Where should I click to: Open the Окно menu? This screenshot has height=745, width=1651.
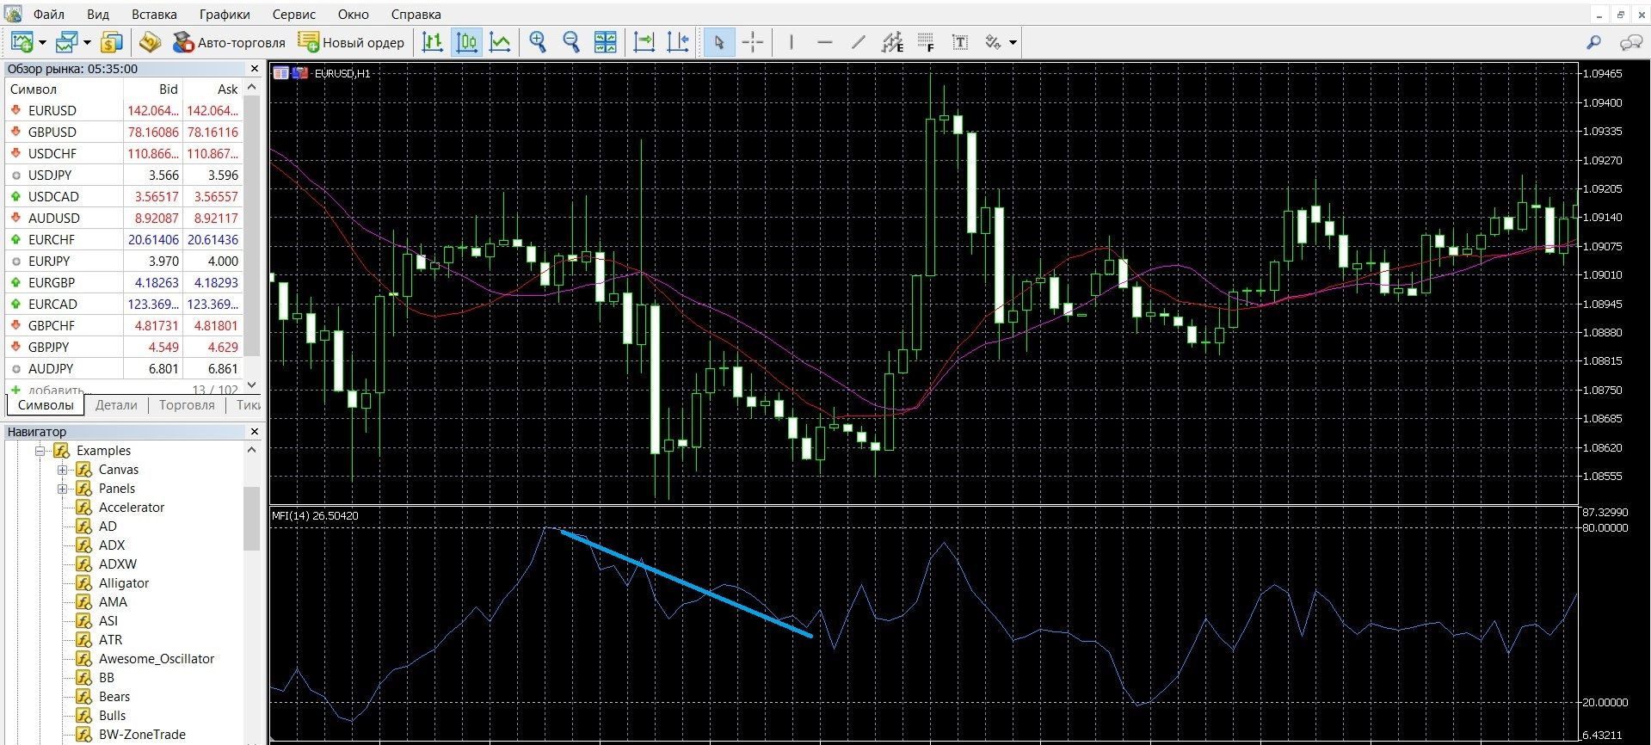tap(354, 14)
